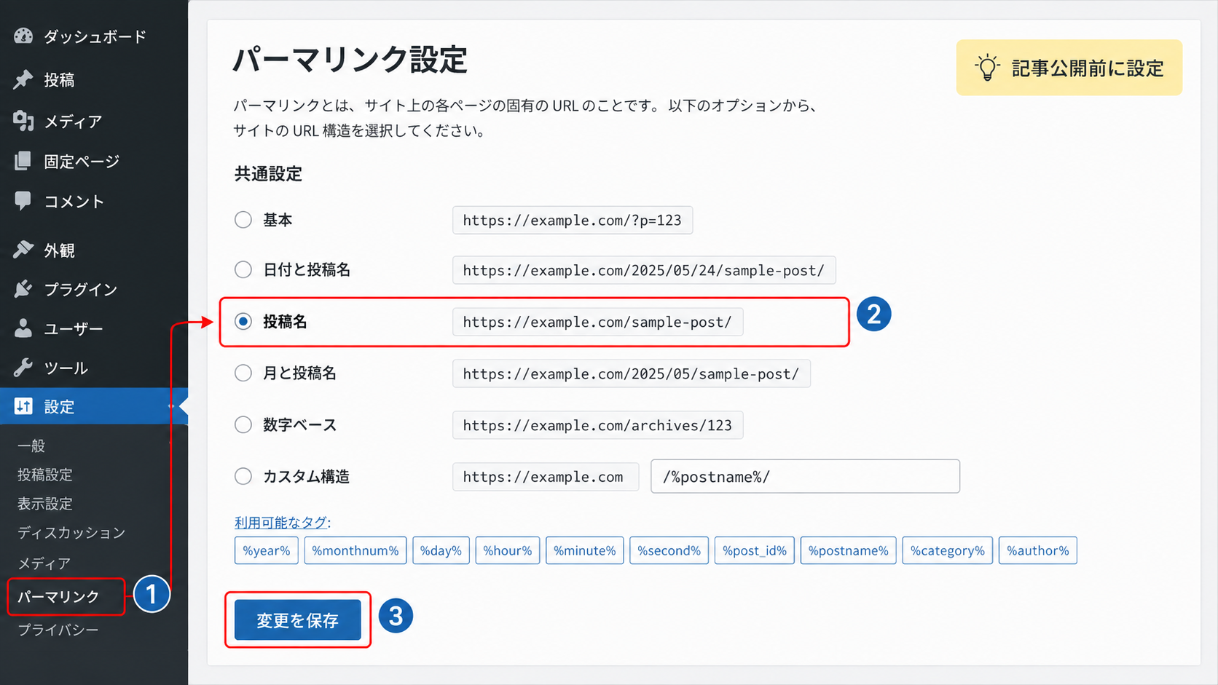This screenshot has height=685, width=1218.
Task: Click the 固定ページ pages icon
Action: (x=23, y=161)
